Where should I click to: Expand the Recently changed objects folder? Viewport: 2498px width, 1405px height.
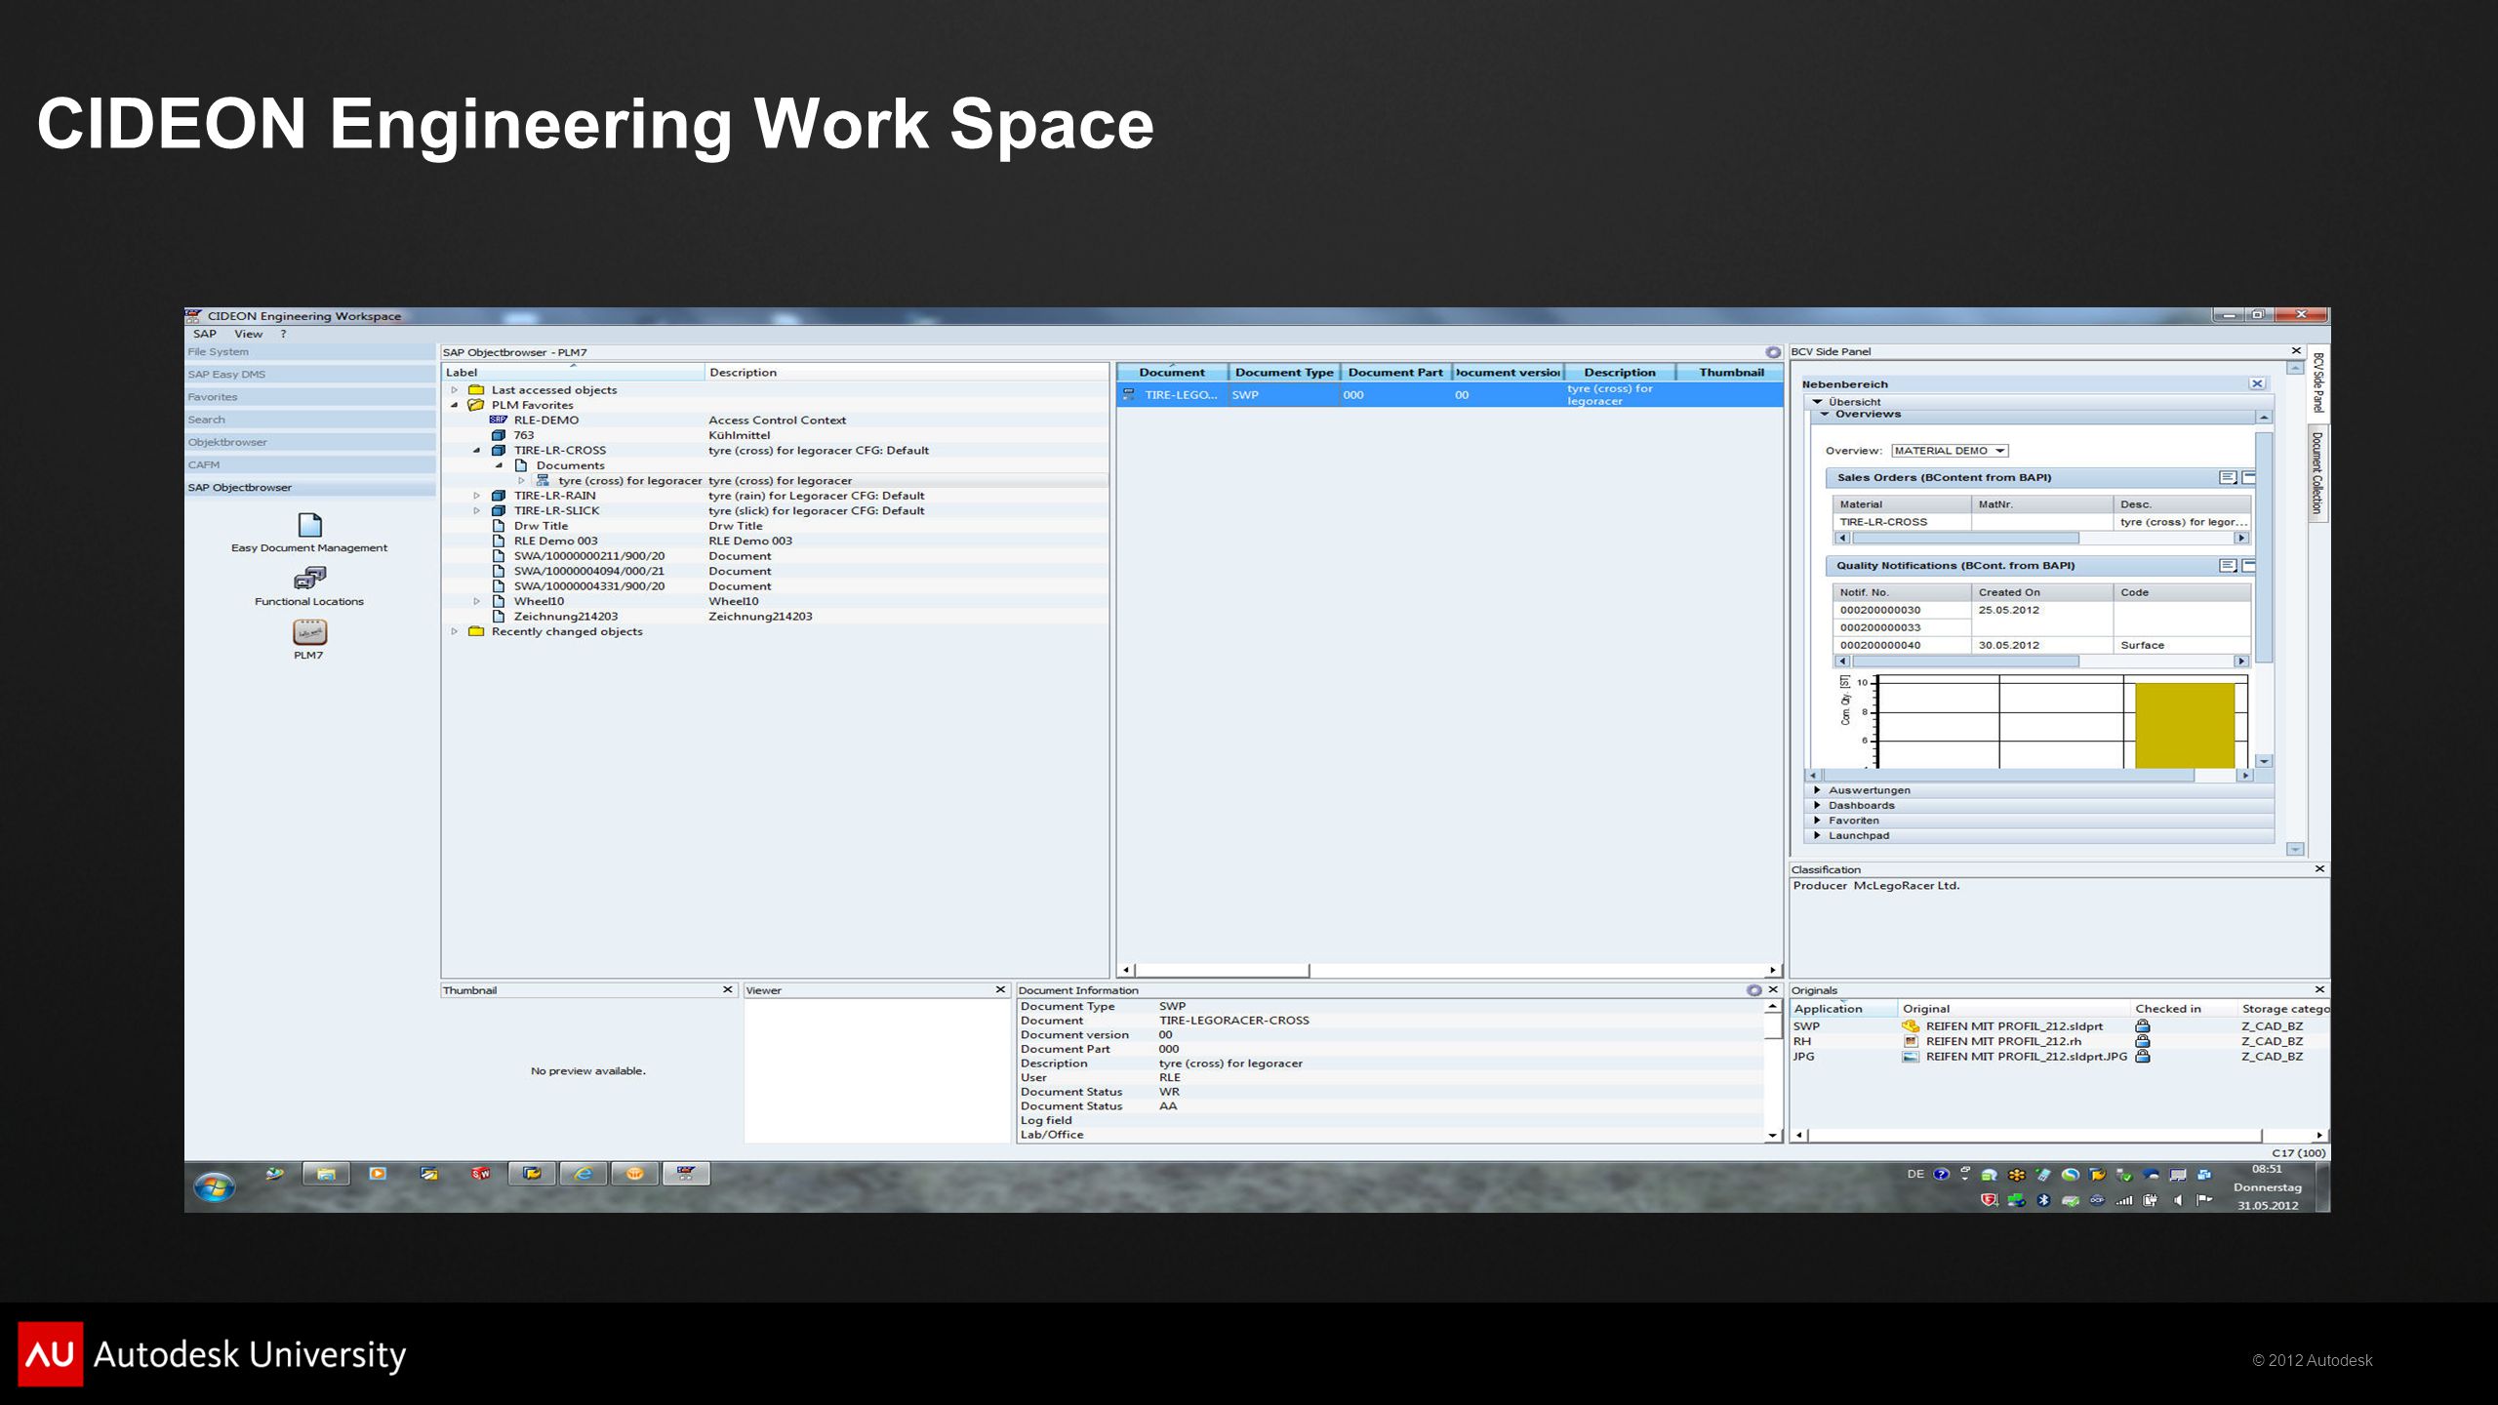[454, 631]
